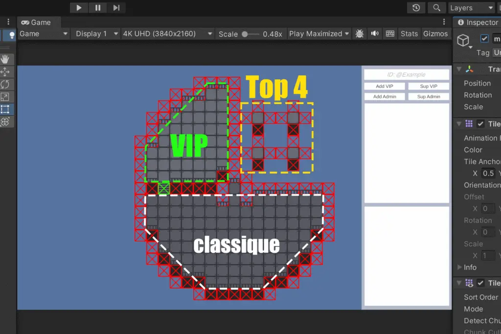The image size is (501, 334).
Task: Select the Hand tool
Action: (5, 60)
